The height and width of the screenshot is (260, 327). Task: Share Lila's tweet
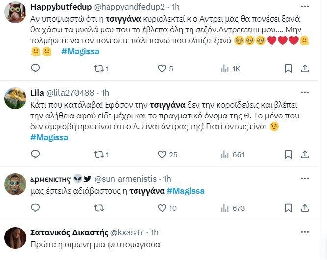coord(305,154)
